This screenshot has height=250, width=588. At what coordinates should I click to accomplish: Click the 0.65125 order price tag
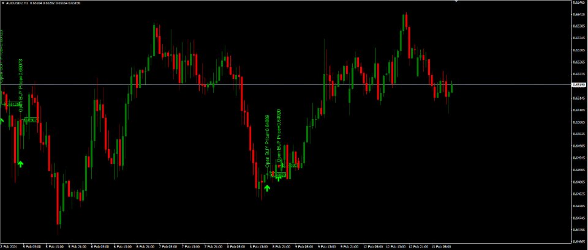click(13, 104)
